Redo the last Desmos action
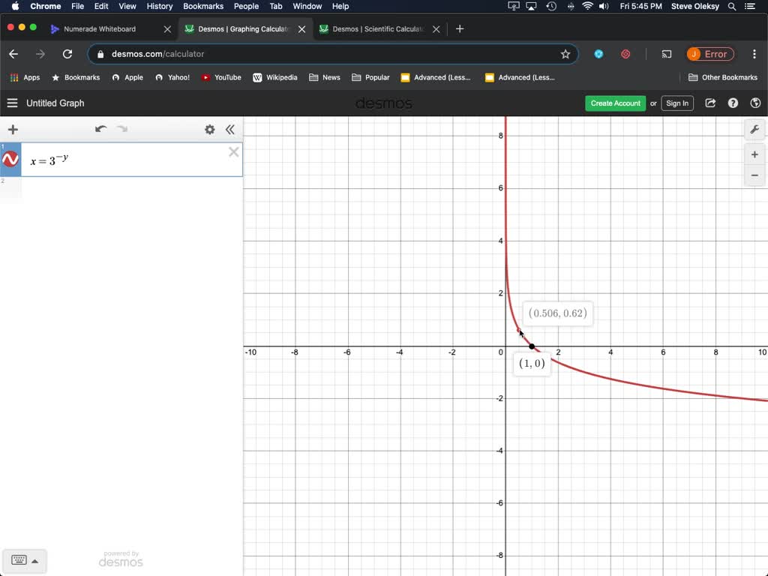 click(x=122, y=129)
